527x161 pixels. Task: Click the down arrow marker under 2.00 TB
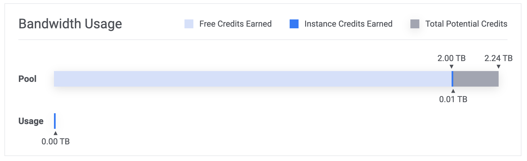pyautogui.click(x=452, y=67)
